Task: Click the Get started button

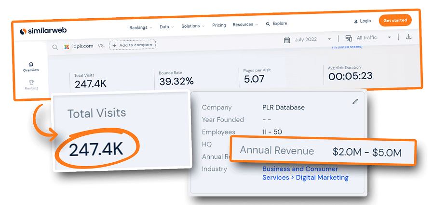Action: click(395, 20)
